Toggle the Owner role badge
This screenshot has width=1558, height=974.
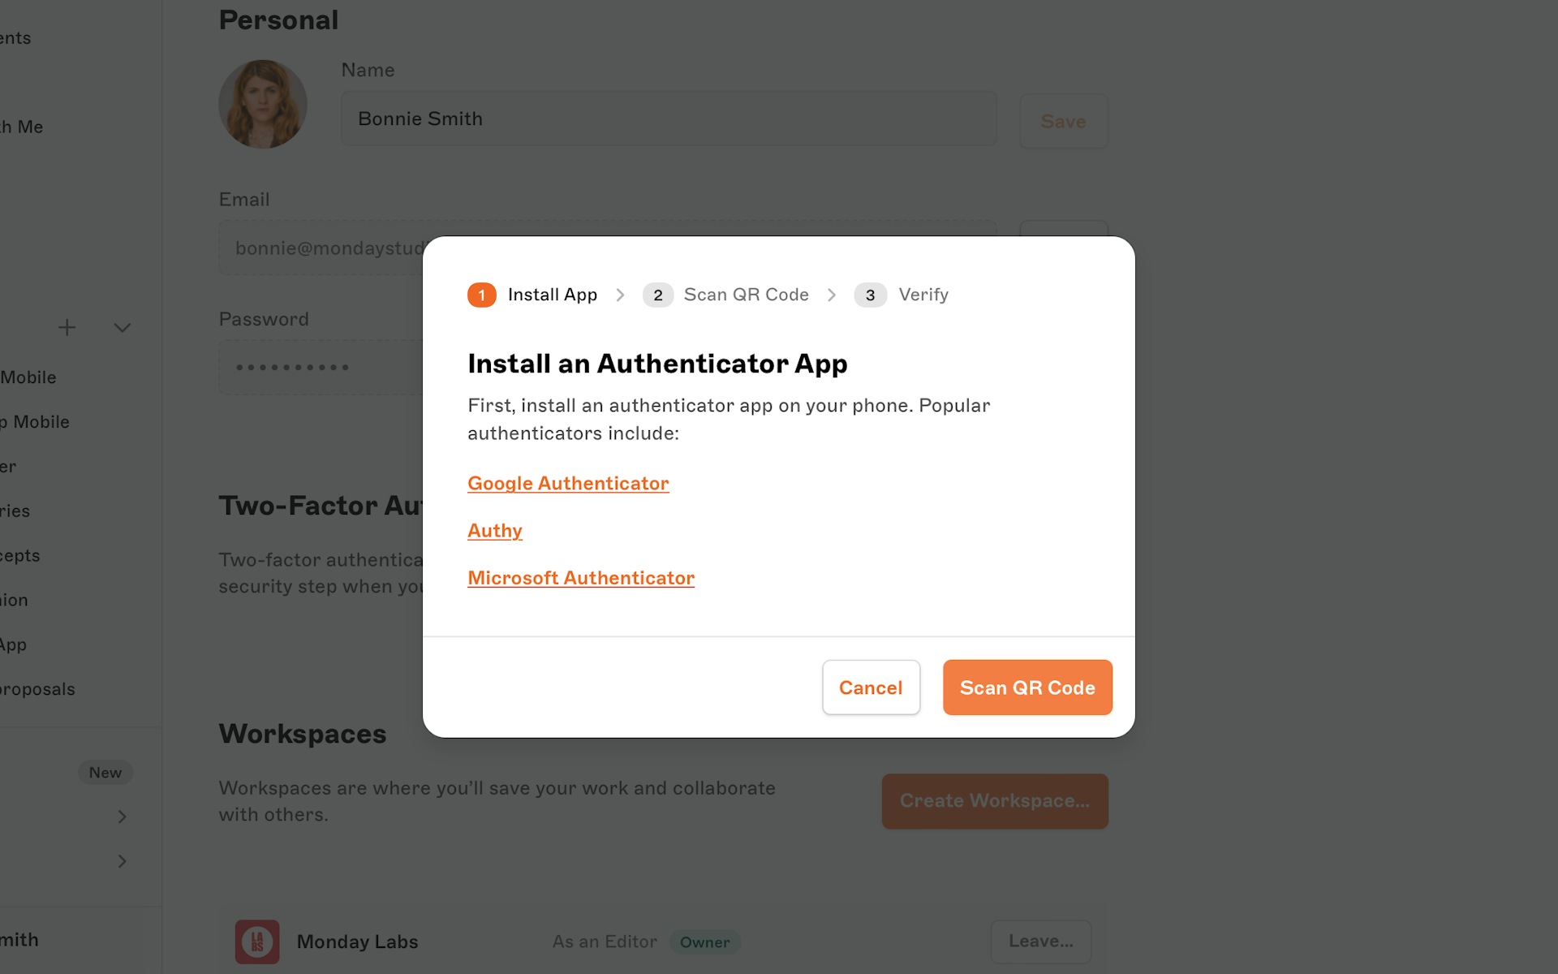tap(704, 942)
